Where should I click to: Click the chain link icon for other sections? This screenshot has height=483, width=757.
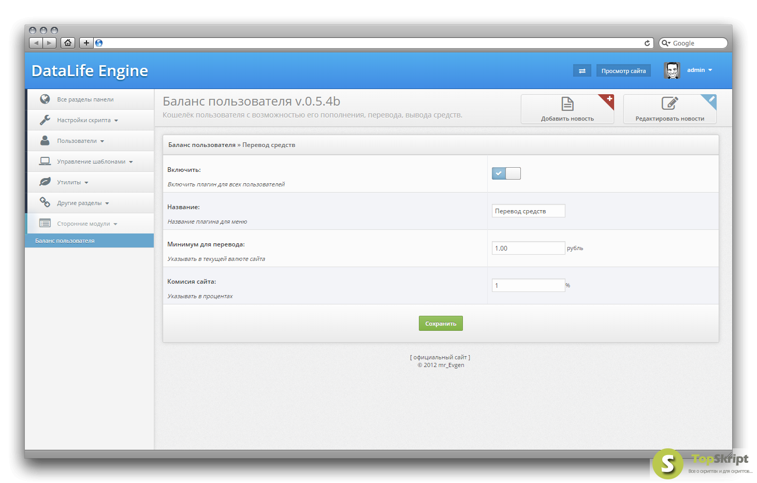[x=45, y=202]
